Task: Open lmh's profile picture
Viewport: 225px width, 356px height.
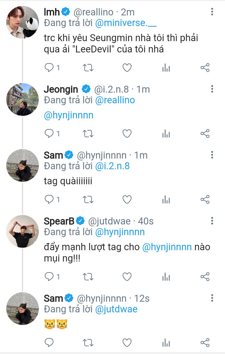Action: [x=23, y=22]
